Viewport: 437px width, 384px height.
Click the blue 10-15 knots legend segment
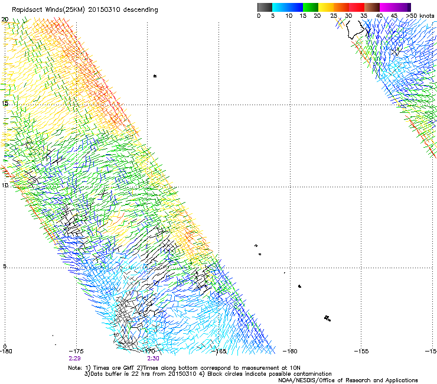tap(295, 7)
